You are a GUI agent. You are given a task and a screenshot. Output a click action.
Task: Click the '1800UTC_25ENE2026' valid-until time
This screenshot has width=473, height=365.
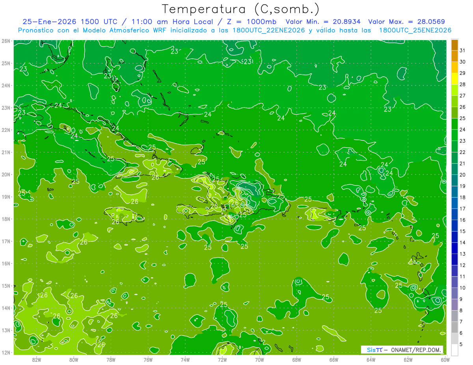click(415, 30)
